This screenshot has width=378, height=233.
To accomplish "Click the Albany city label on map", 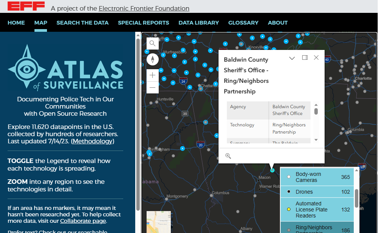I will click(246, 228).
